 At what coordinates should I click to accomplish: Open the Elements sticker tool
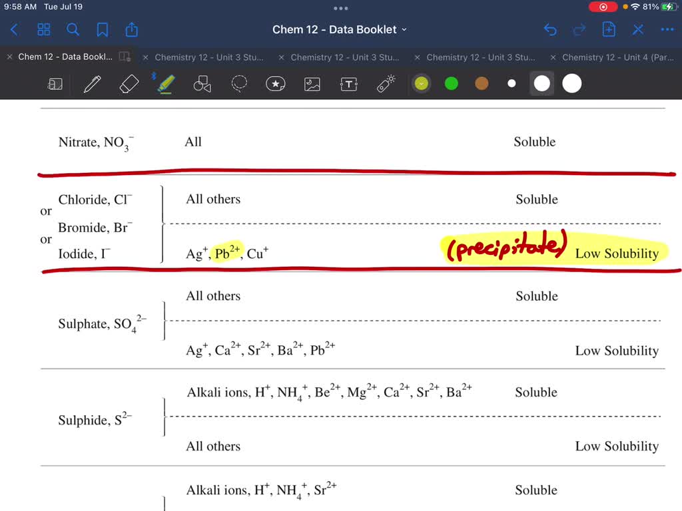pyautogui.click(x=276, y=83)
